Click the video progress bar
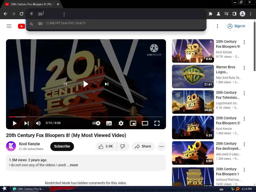 86,117
